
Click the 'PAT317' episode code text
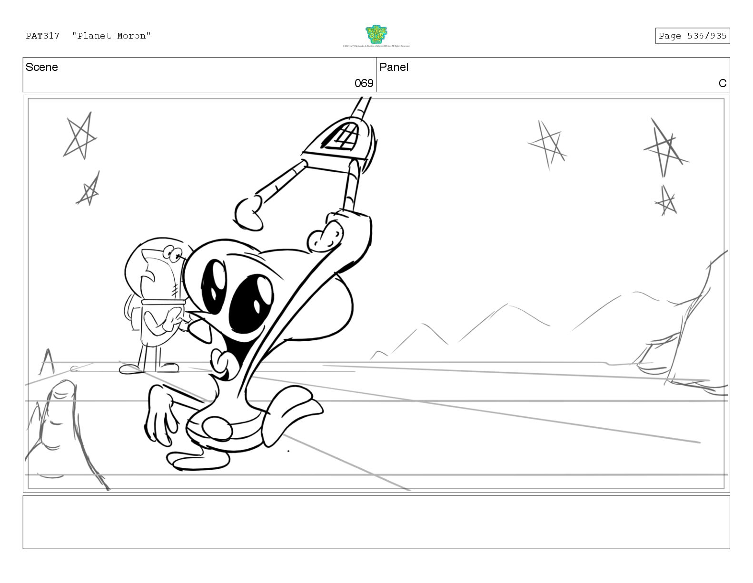click(x=43, y=36)
